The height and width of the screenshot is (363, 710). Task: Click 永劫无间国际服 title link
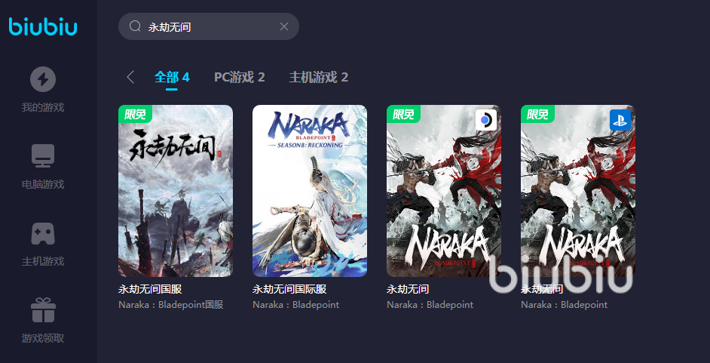(289, 289)
